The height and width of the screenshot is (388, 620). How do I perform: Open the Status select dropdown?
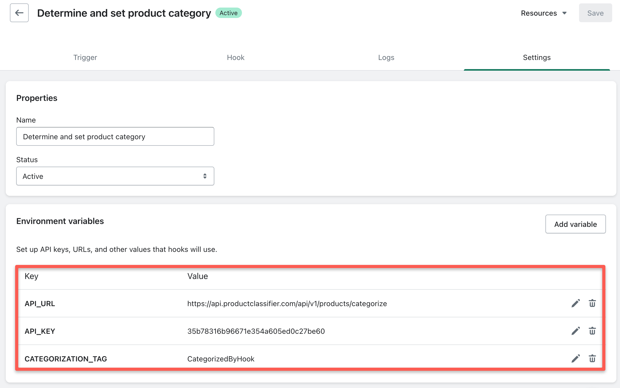click(115, 176)
